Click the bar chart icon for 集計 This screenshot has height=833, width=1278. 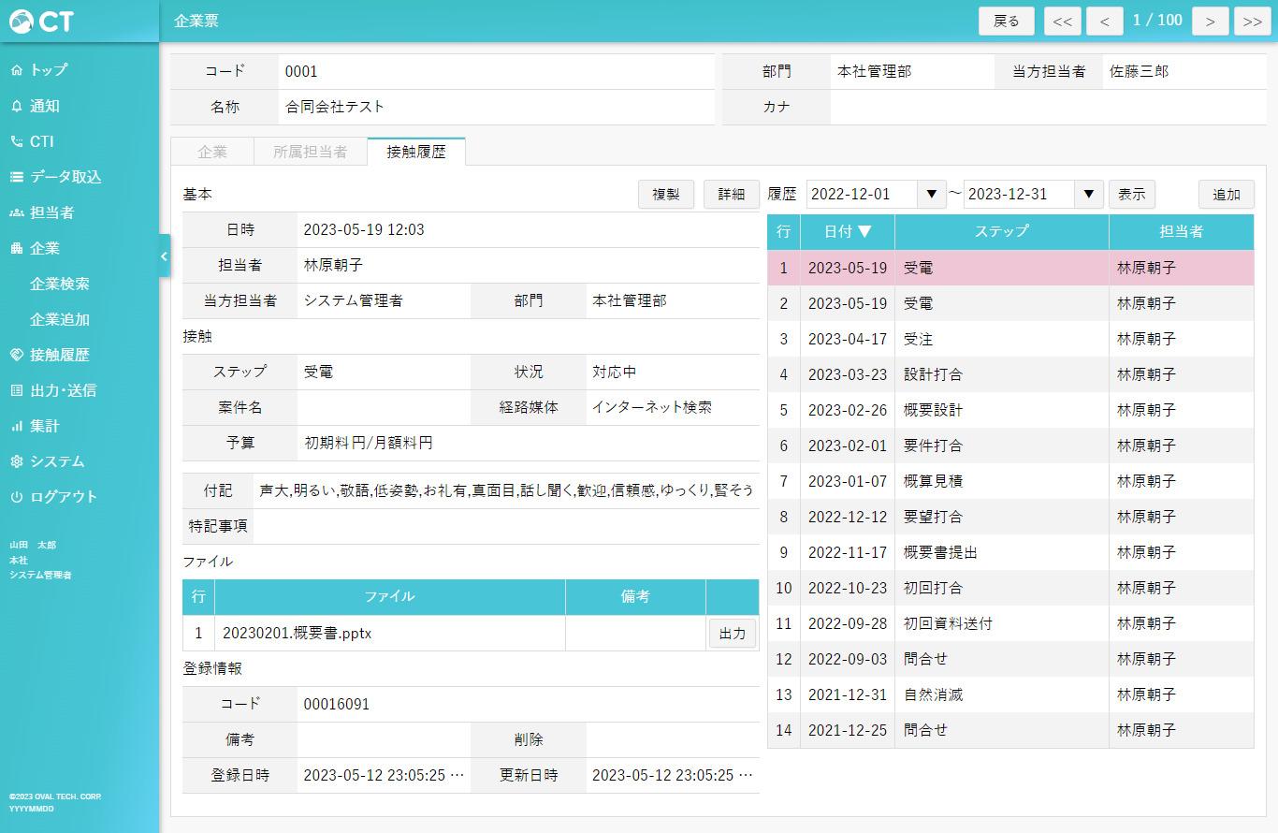pos(17,427)
